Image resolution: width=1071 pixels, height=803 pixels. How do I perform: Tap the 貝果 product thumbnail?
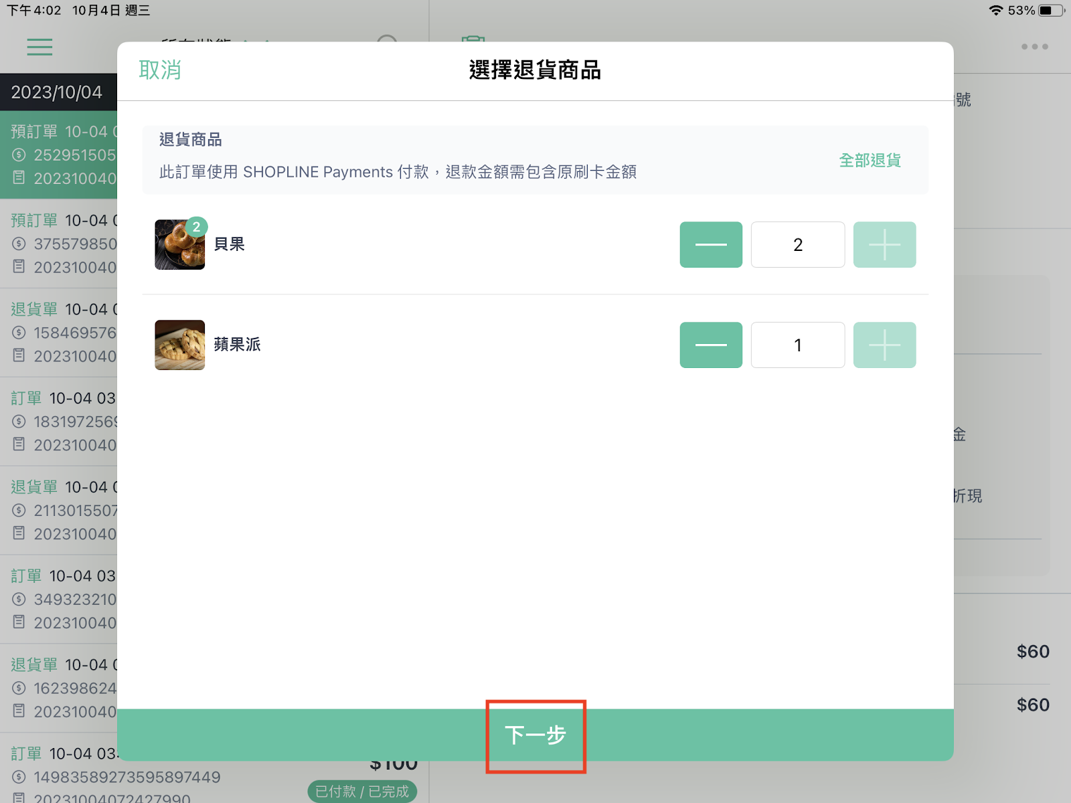[180, 245]
